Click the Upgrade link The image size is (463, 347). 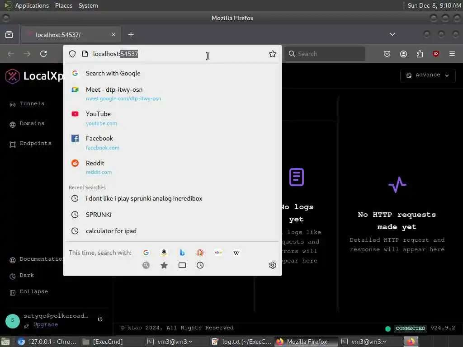click(46, 324)
